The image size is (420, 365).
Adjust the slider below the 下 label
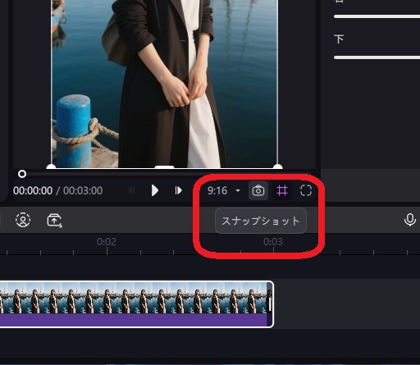click(377, 57)
